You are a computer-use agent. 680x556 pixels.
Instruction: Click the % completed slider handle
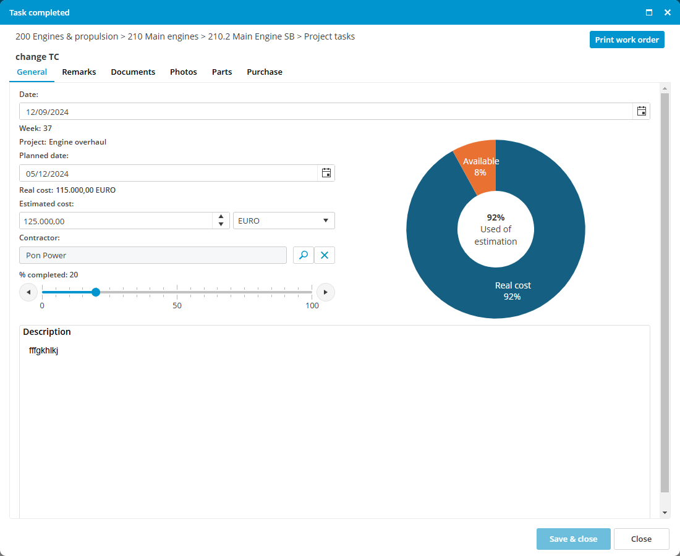point(96,292)
